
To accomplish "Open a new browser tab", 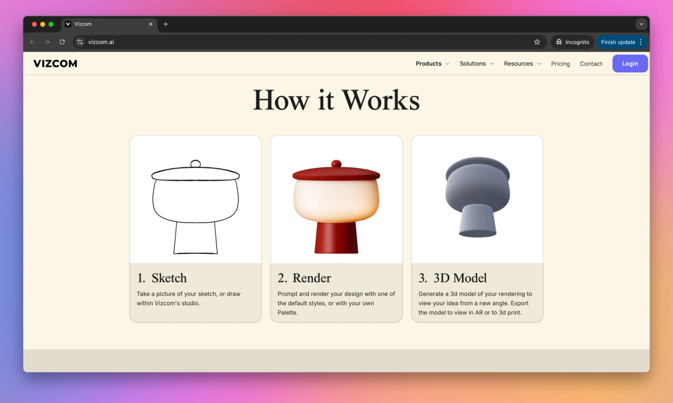I will click(x=165, y=24).
